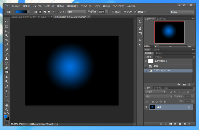
Task: Toggle the Dither (ディザ) checkbox
Action: [x=125, y=12]
